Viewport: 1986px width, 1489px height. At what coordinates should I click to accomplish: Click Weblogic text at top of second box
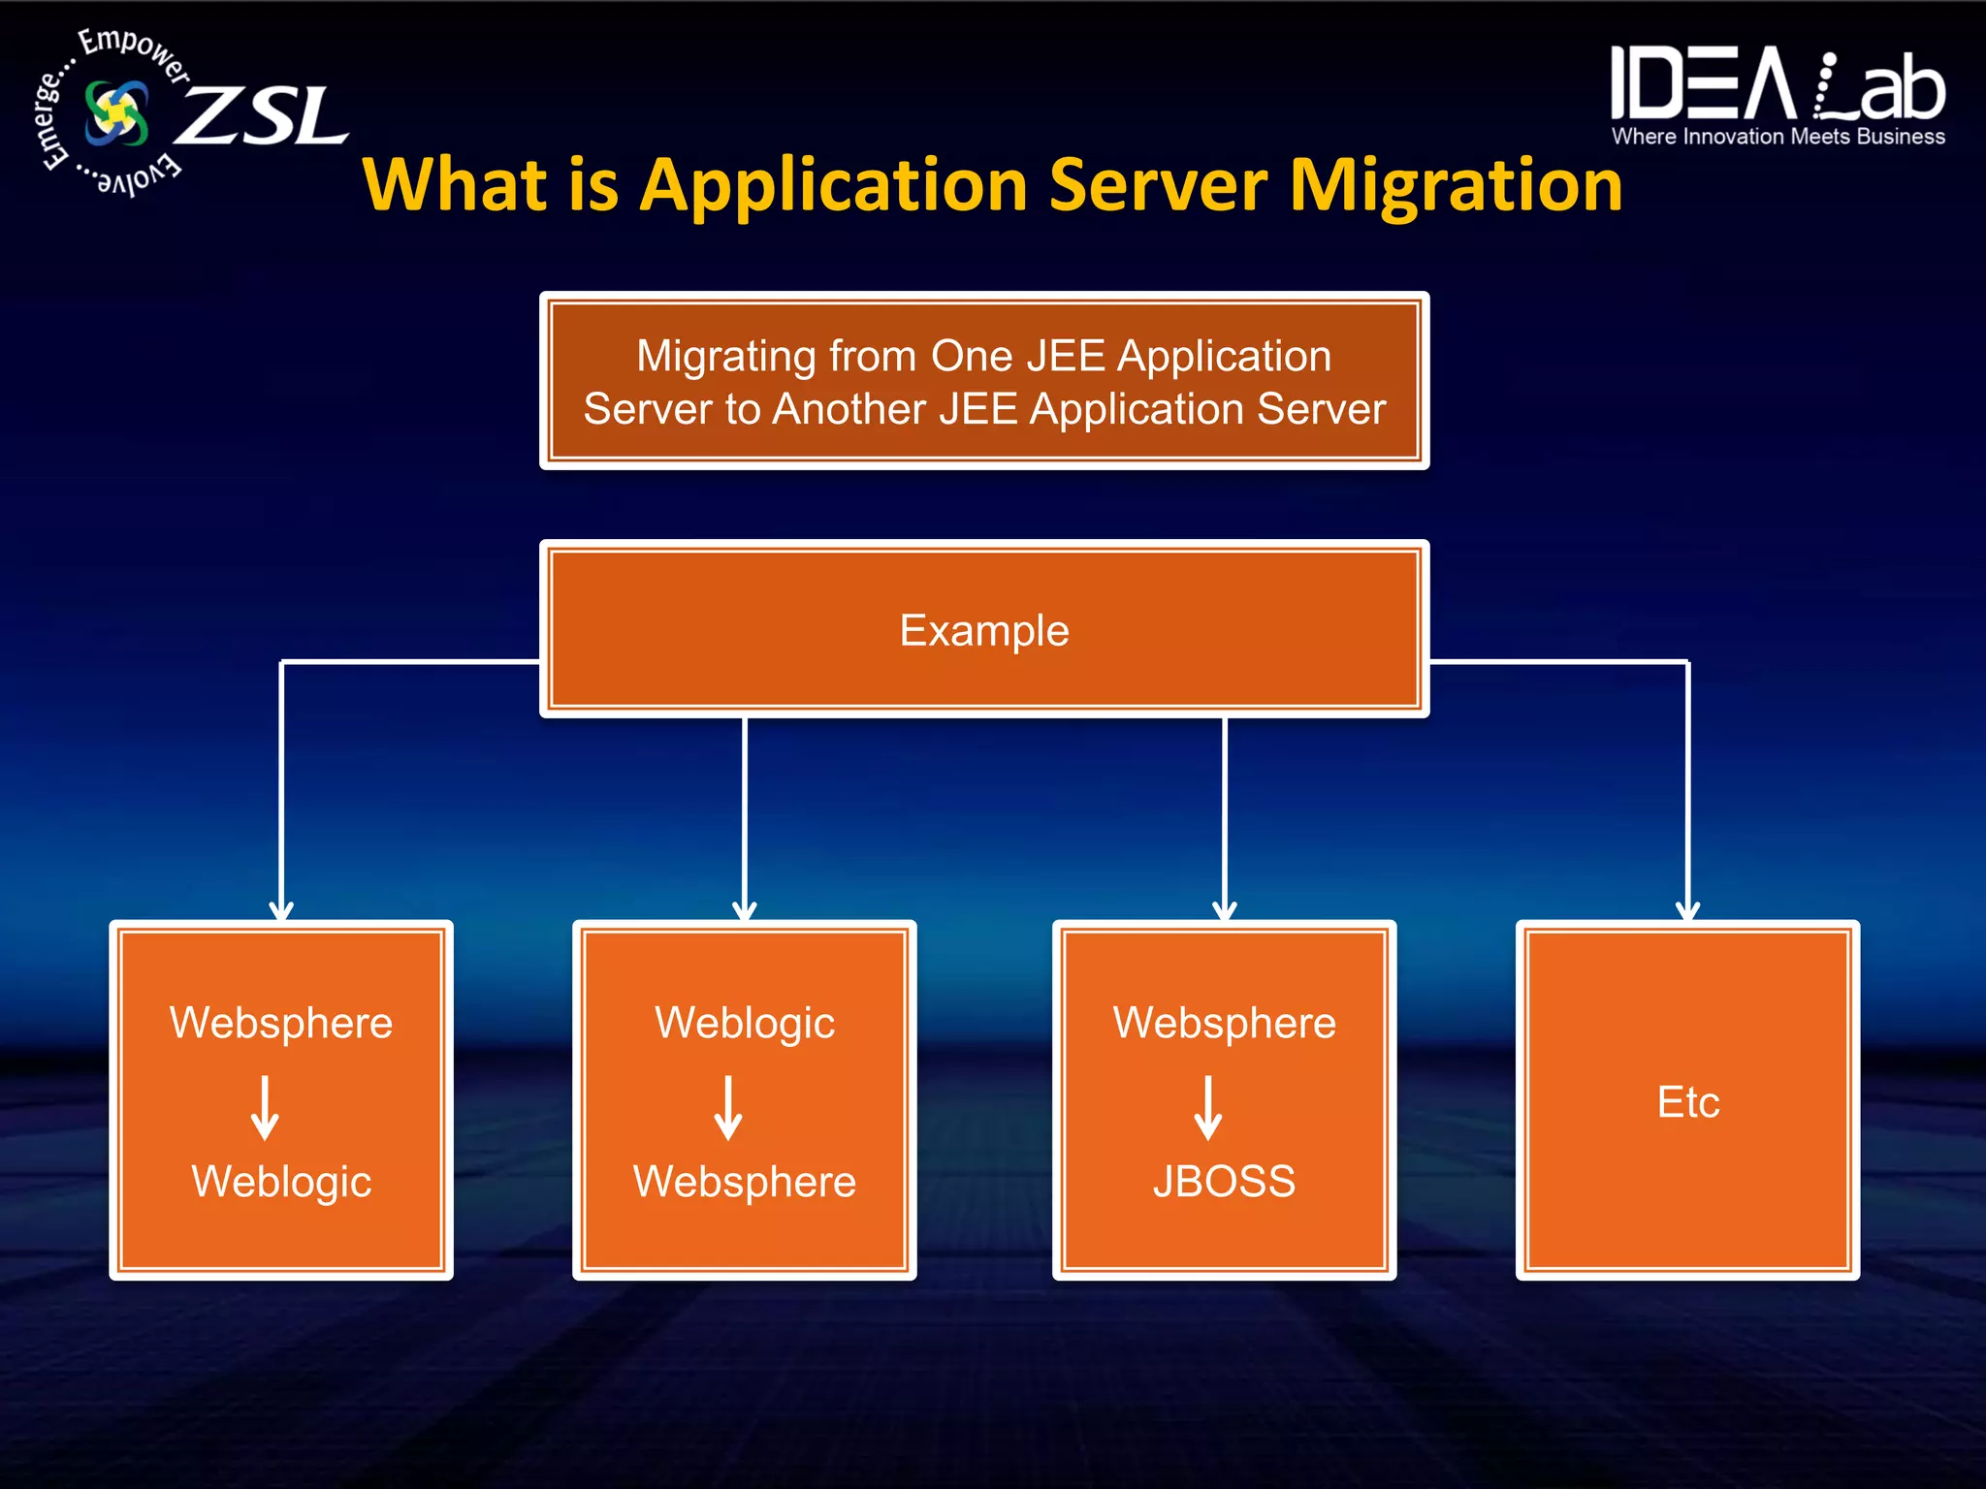pos(745,1023)
